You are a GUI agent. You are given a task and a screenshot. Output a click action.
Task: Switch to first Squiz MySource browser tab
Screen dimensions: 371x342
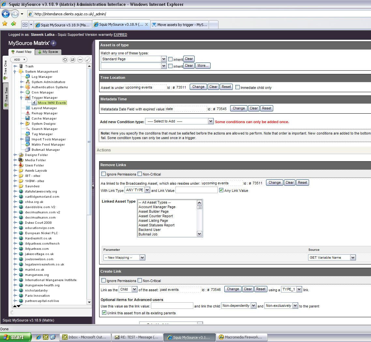63,25
